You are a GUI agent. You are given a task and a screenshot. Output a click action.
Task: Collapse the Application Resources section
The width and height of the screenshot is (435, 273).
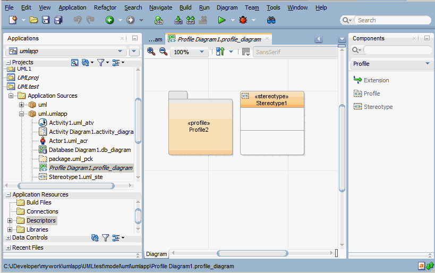point(8,195)
